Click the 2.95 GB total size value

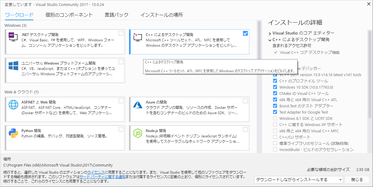(x=363, y=169)
